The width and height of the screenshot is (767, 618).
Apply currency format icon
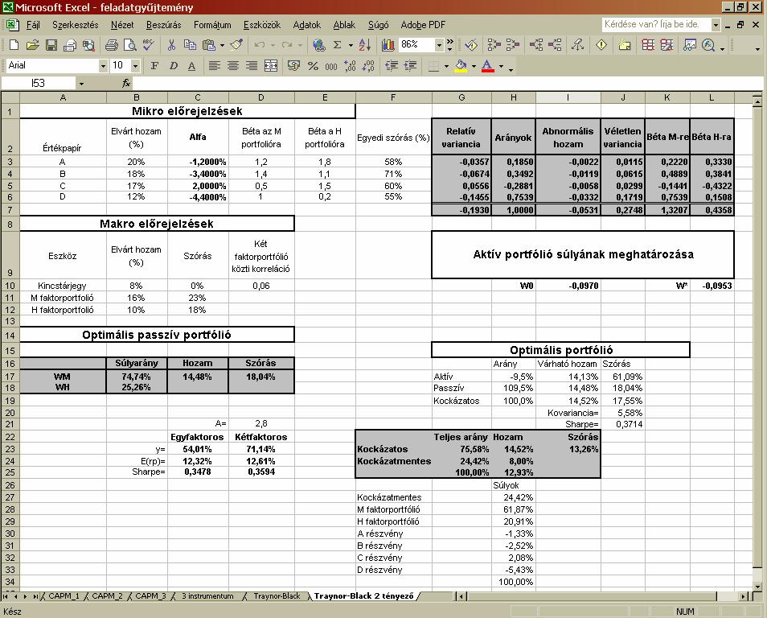pos(293,66)
